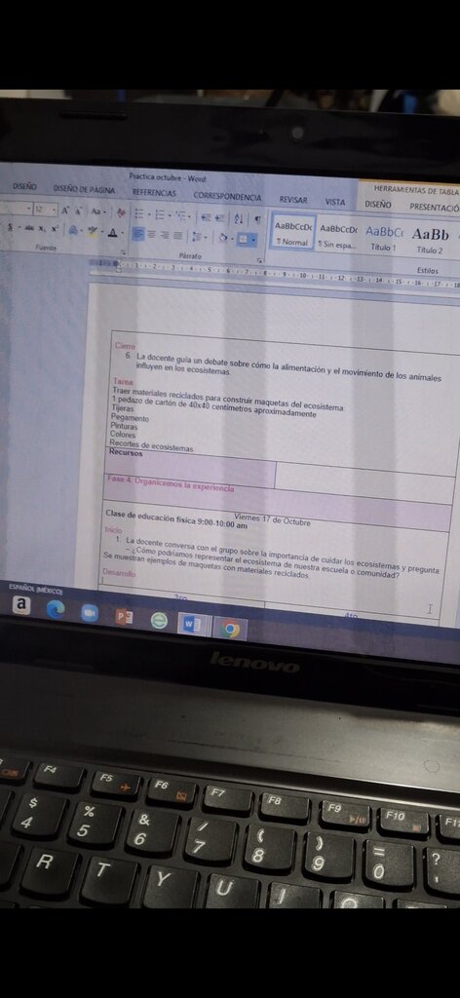Apply the Título 1 style
The width and height of the screenshot is (460, 998).
(x=384, y=238)
